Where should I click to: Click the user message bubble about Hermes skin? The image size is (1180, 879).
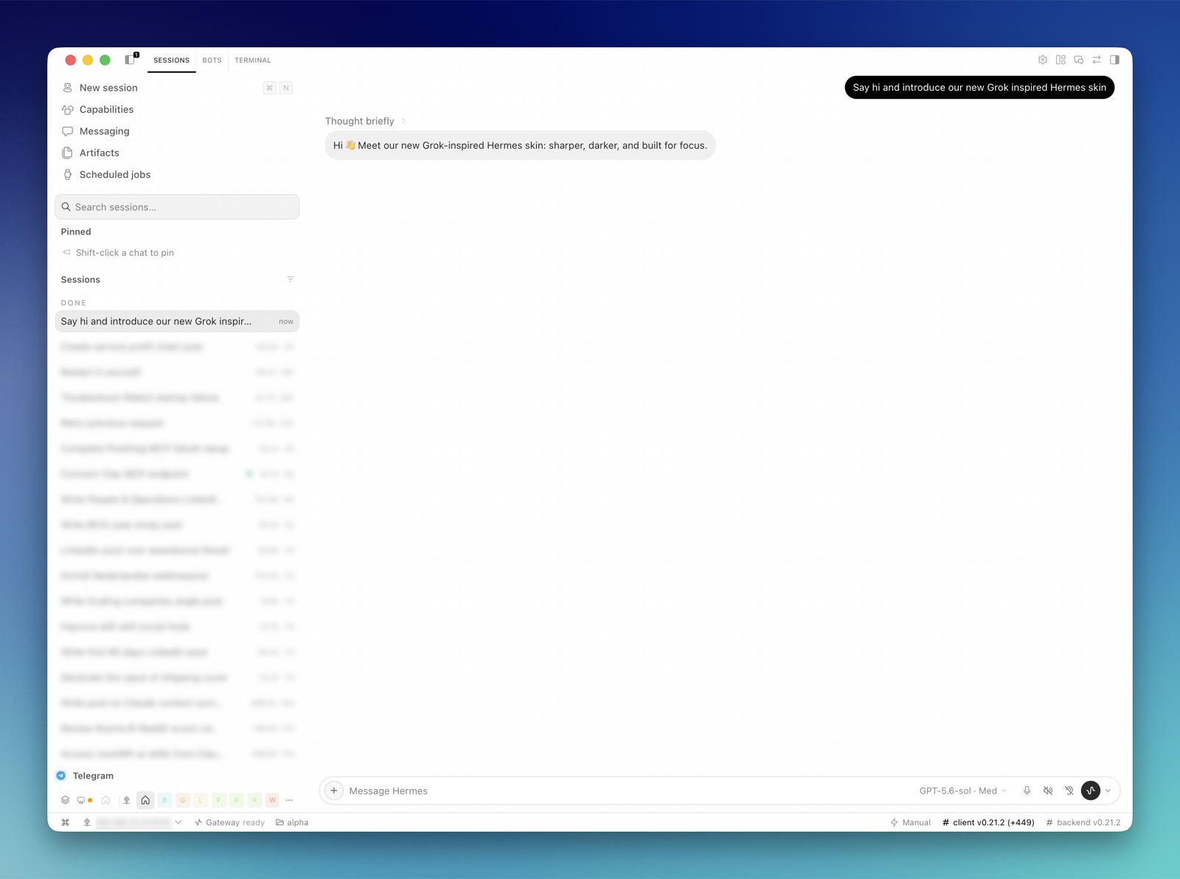coord(979,87)
